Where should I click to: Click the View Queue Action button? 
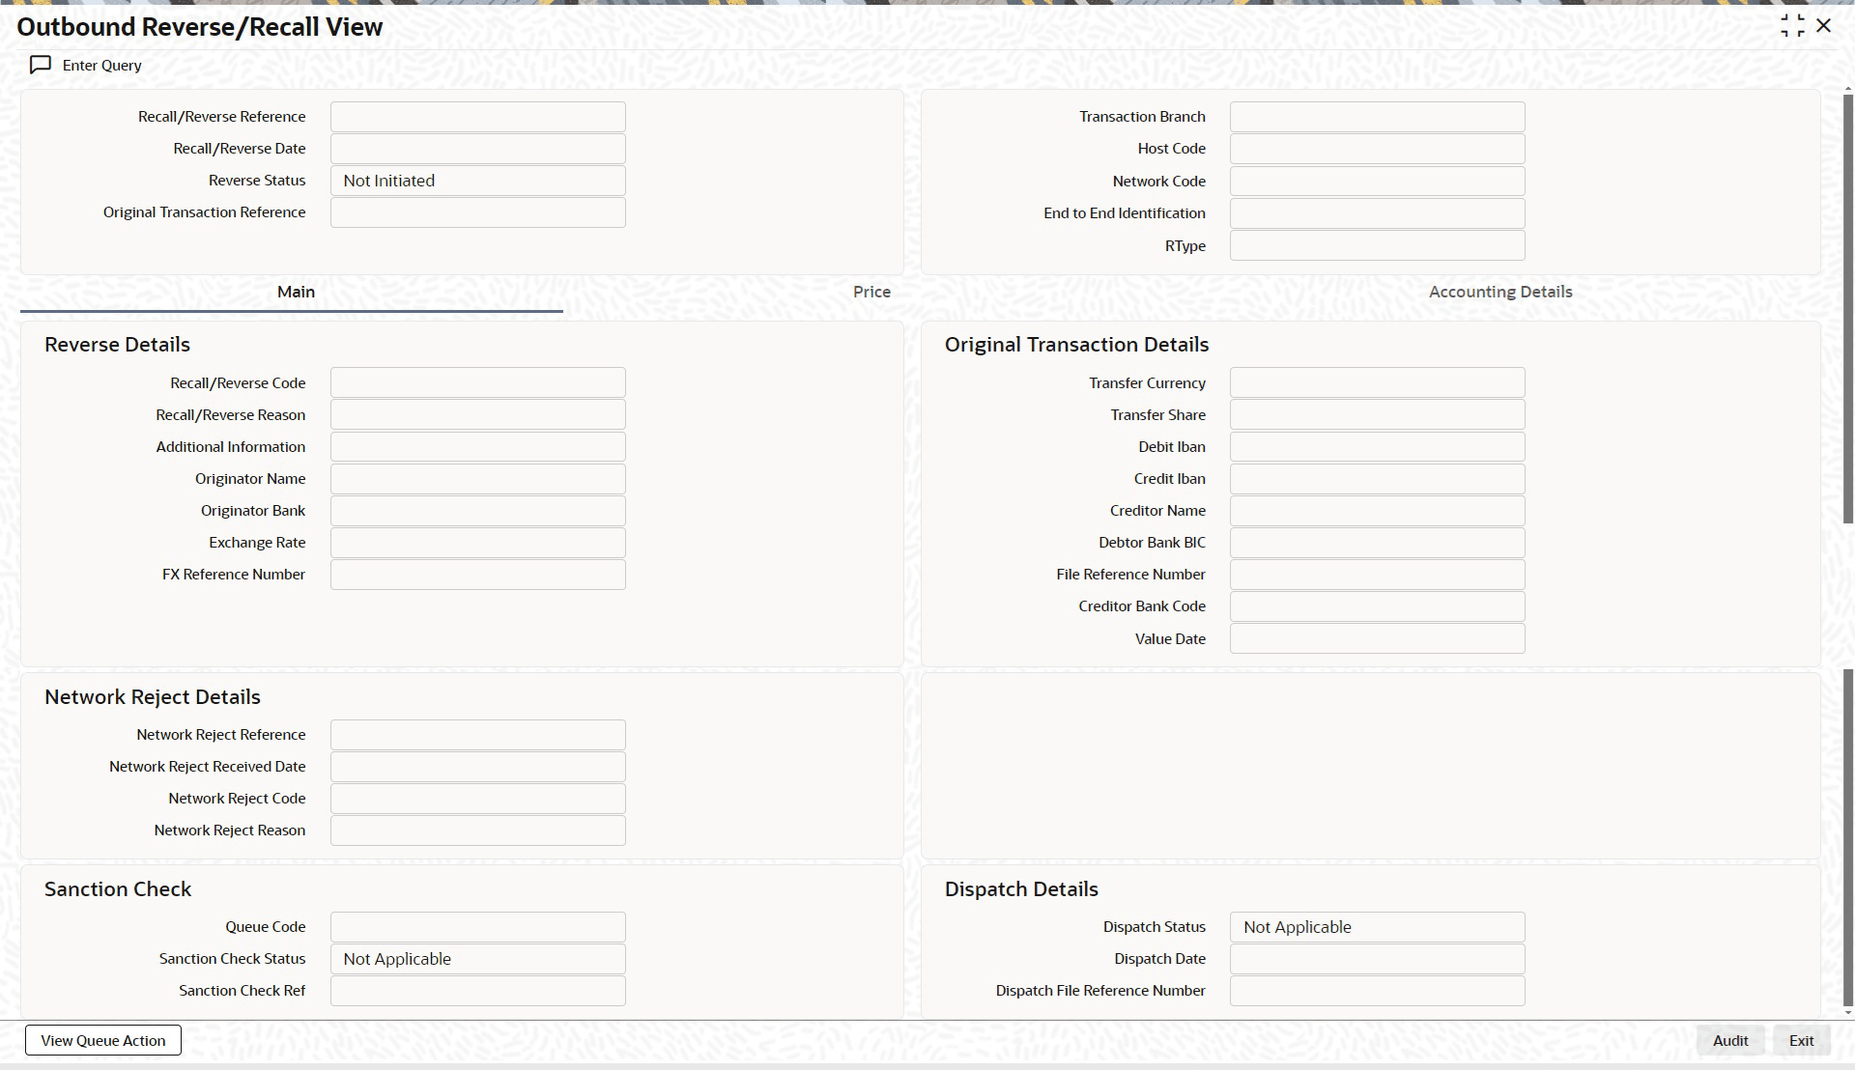pos(103,1040)
